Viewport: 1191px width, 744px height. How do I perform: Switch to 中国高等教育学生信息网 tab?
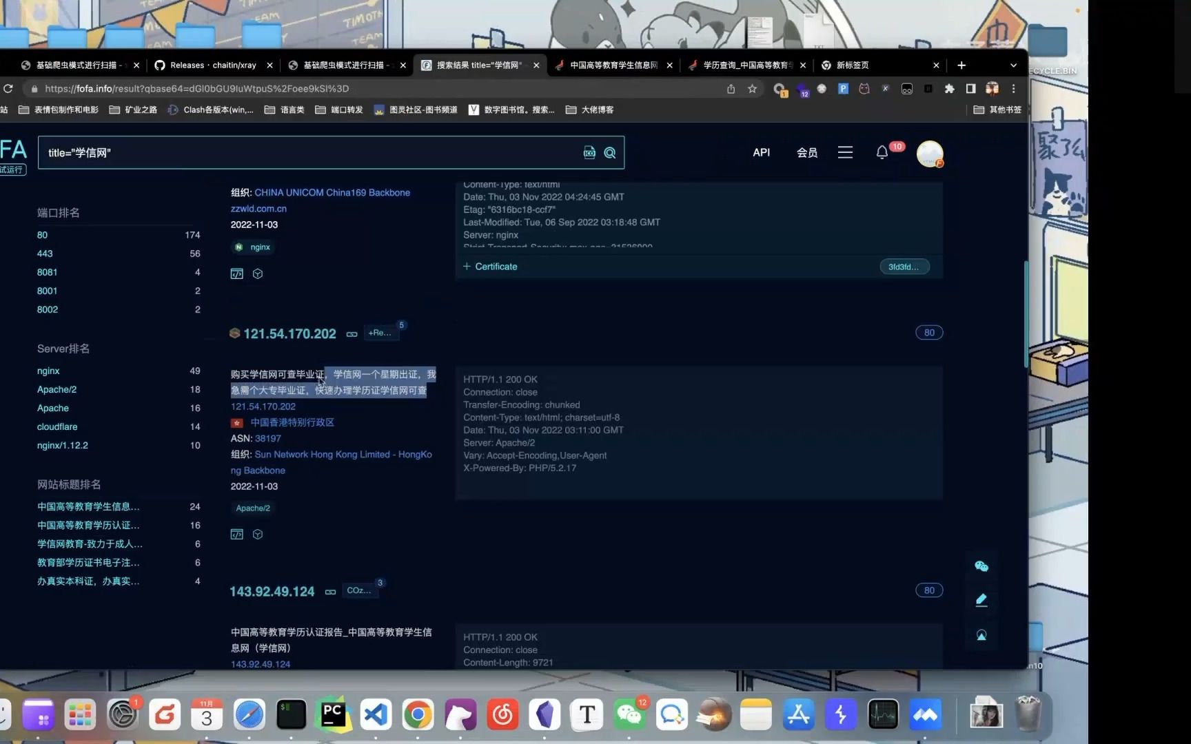click(x=613, y=65)
